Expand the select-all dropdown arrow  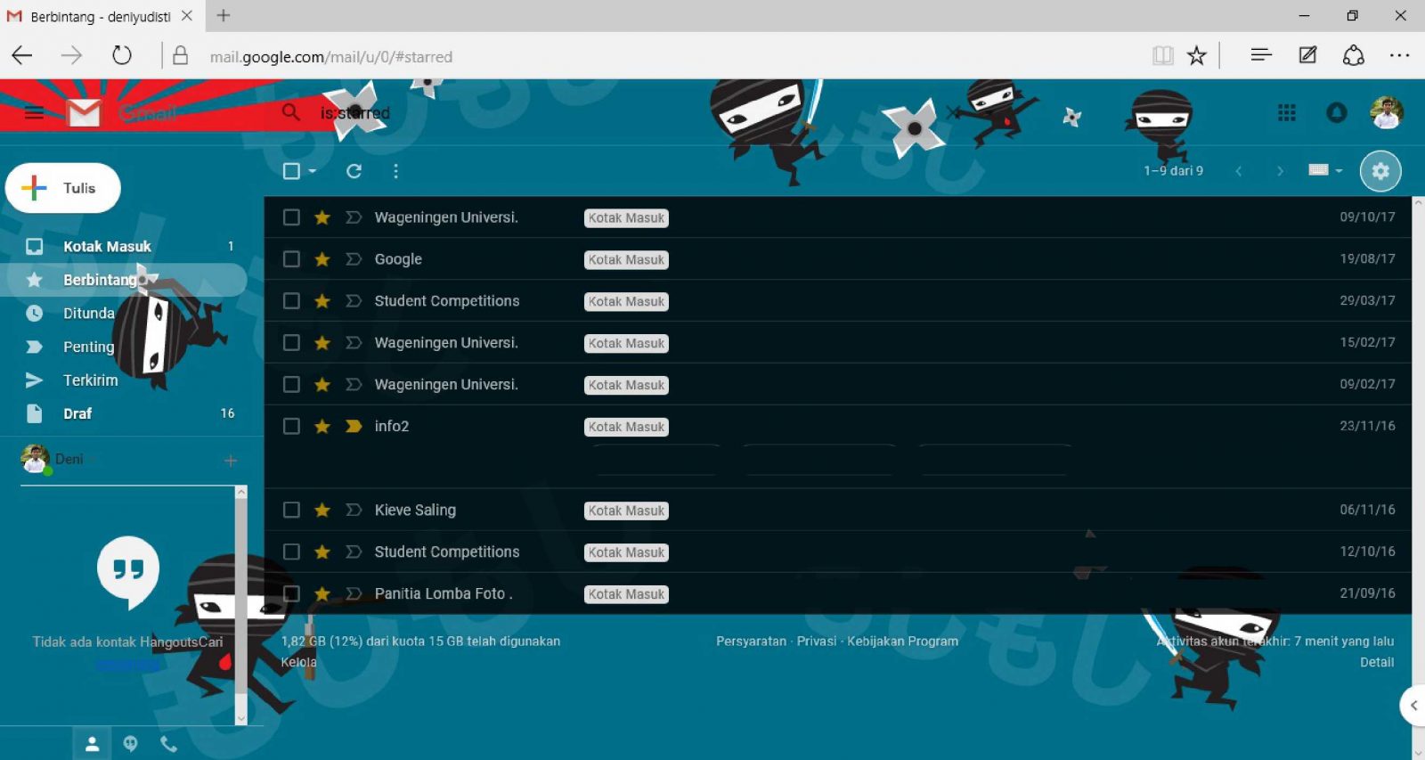(313, 171)
